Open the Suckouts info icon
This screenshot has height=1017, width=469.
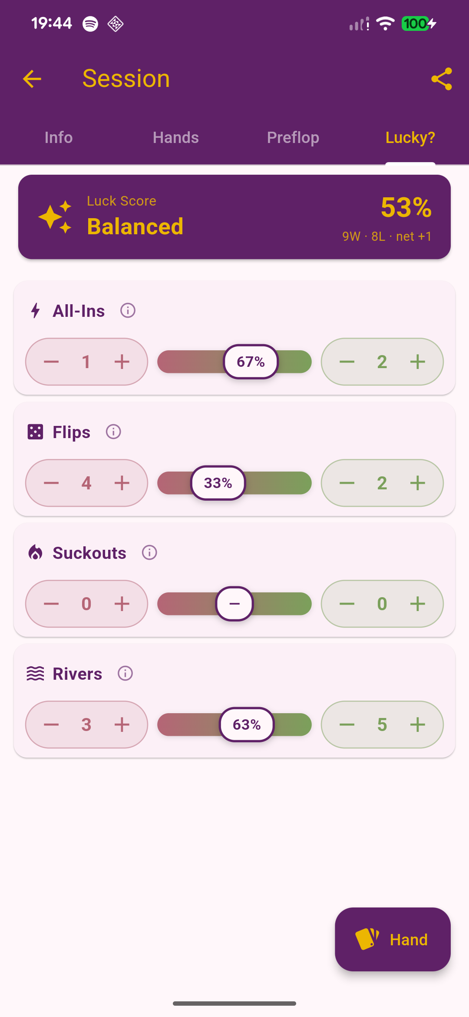149,553
